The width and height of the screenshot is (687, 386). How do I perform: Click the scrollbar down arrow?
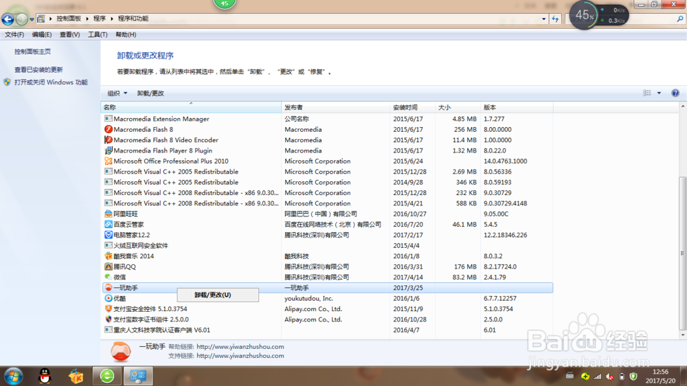pos(683,335)
